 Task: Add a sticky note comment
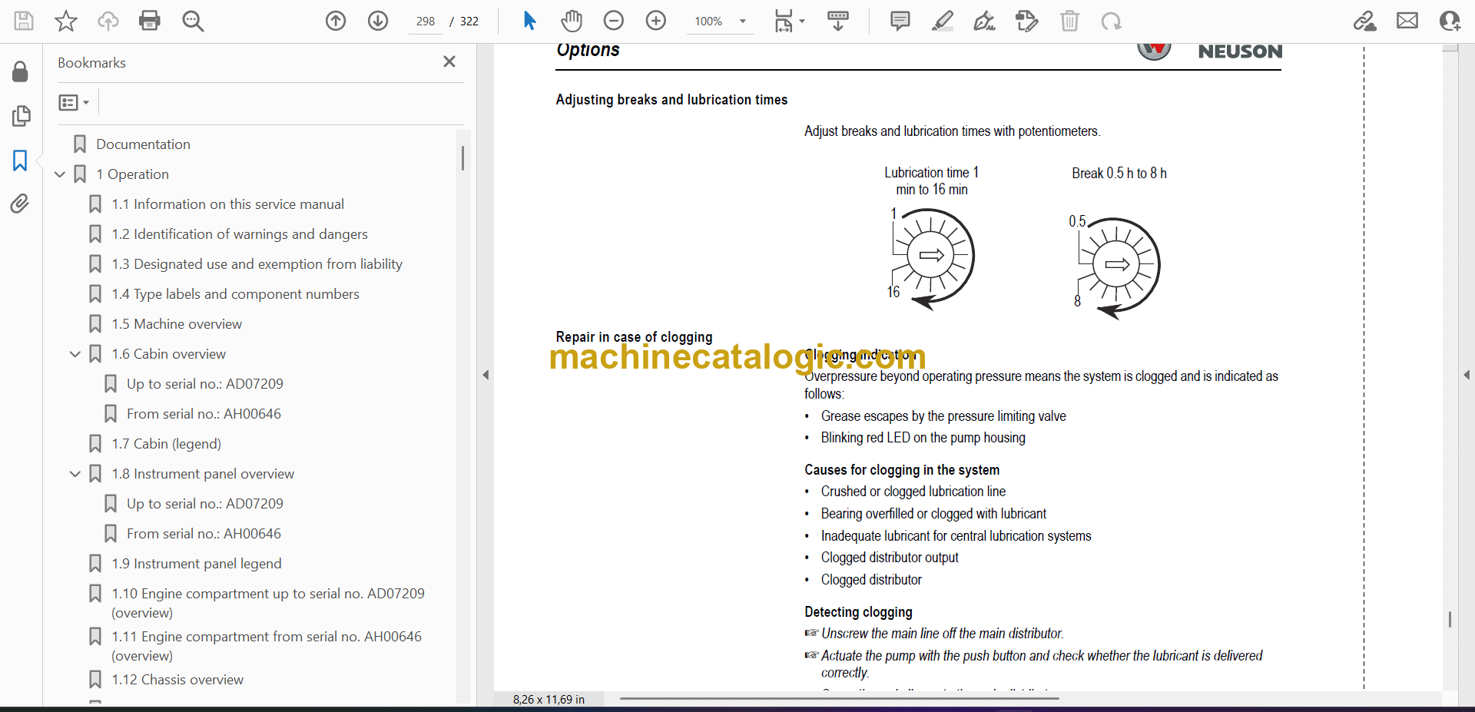900,21
